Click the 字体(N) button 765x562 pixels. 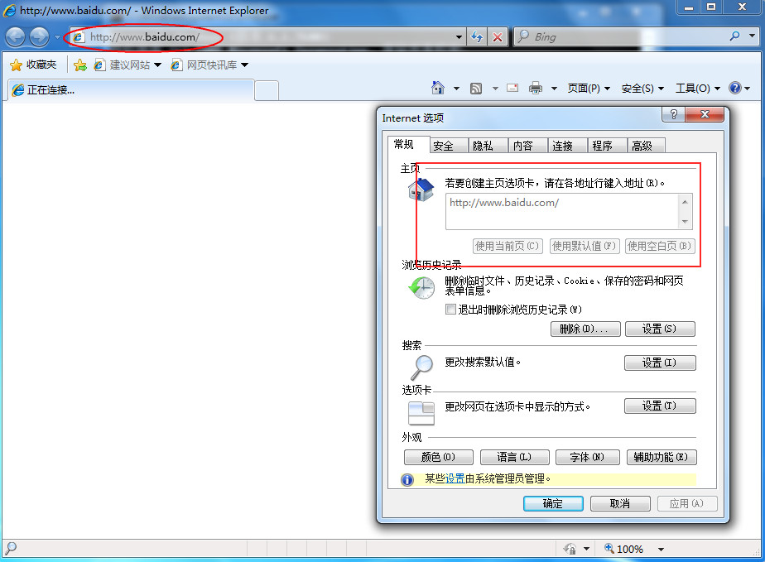587,457
